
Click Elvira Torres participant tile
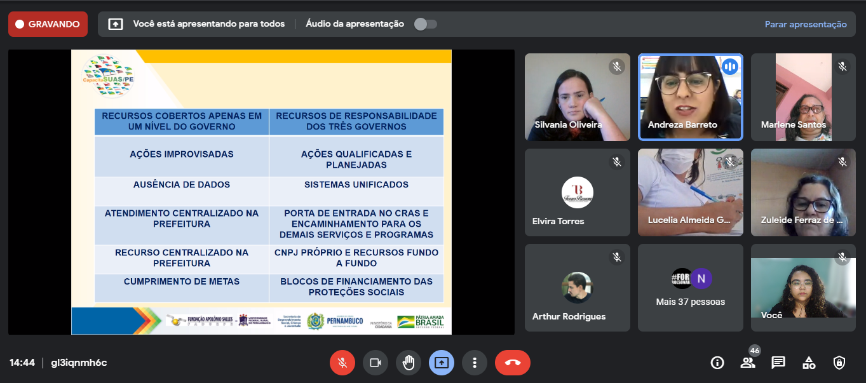point(577,192)
